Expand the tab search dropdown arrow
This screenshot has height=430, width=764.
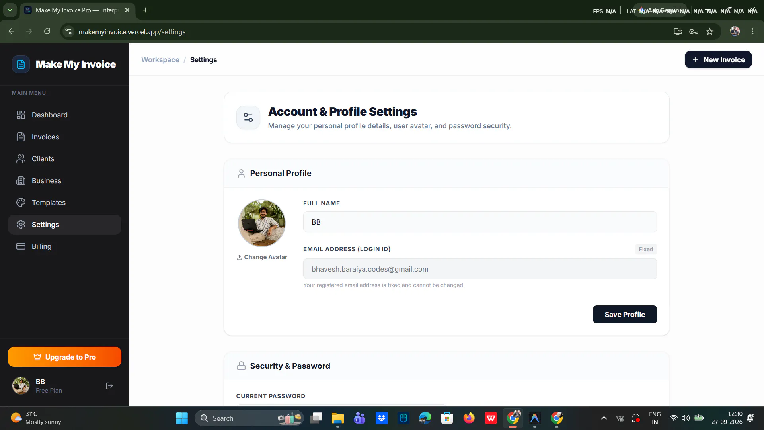click(x=10, y=10)
